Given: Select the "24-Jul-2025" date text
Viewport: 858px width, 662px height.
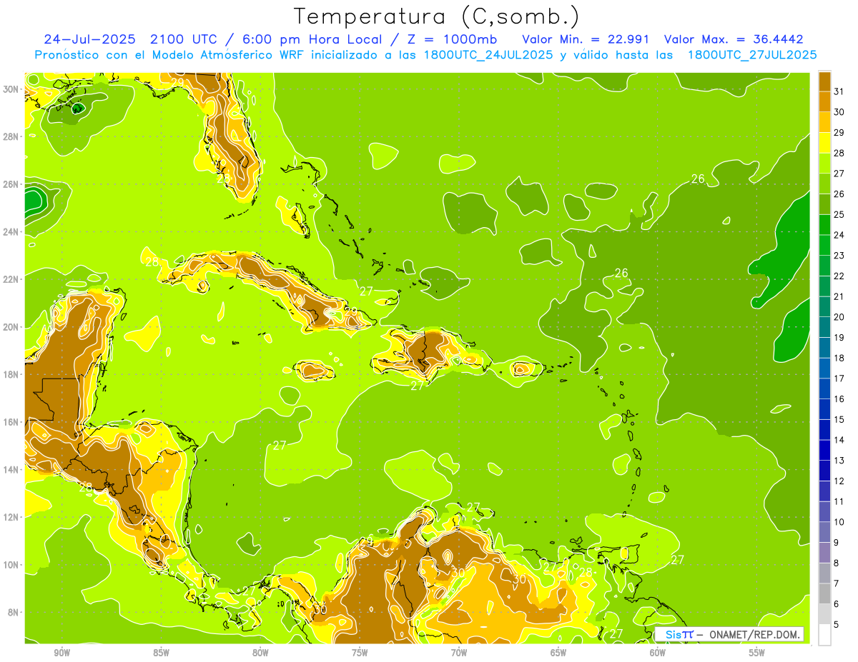Looking at the screenshot, I should pos(91,39).
